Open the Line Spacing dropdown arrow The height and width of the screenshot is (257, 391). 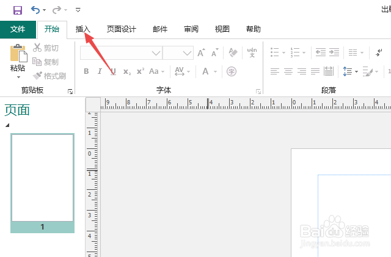[x=356, y=72]
